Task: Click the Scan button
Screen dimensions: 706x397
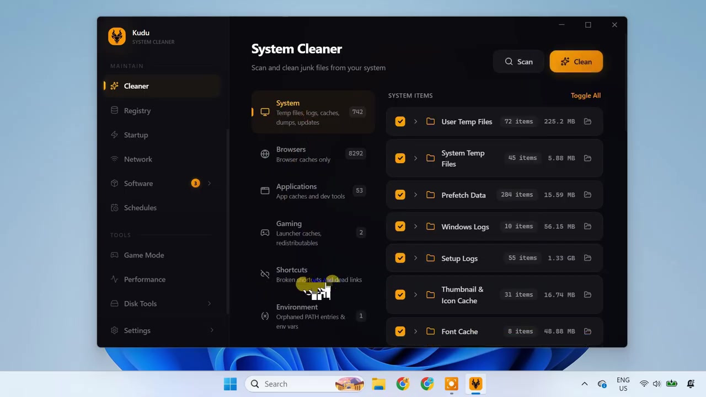Action: click(519, 62)
